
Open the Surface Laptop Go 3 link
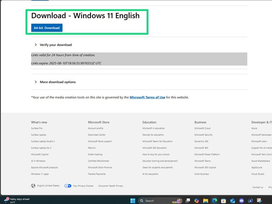click(41, 148)
